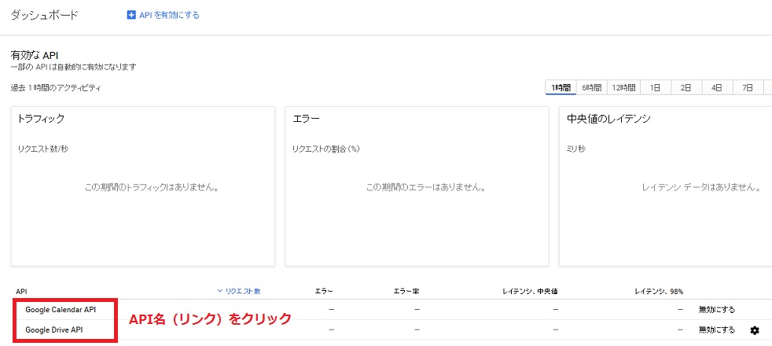Screen dimensions: 772x346
Task: Open the Google Drive API link
Action: 54,329
